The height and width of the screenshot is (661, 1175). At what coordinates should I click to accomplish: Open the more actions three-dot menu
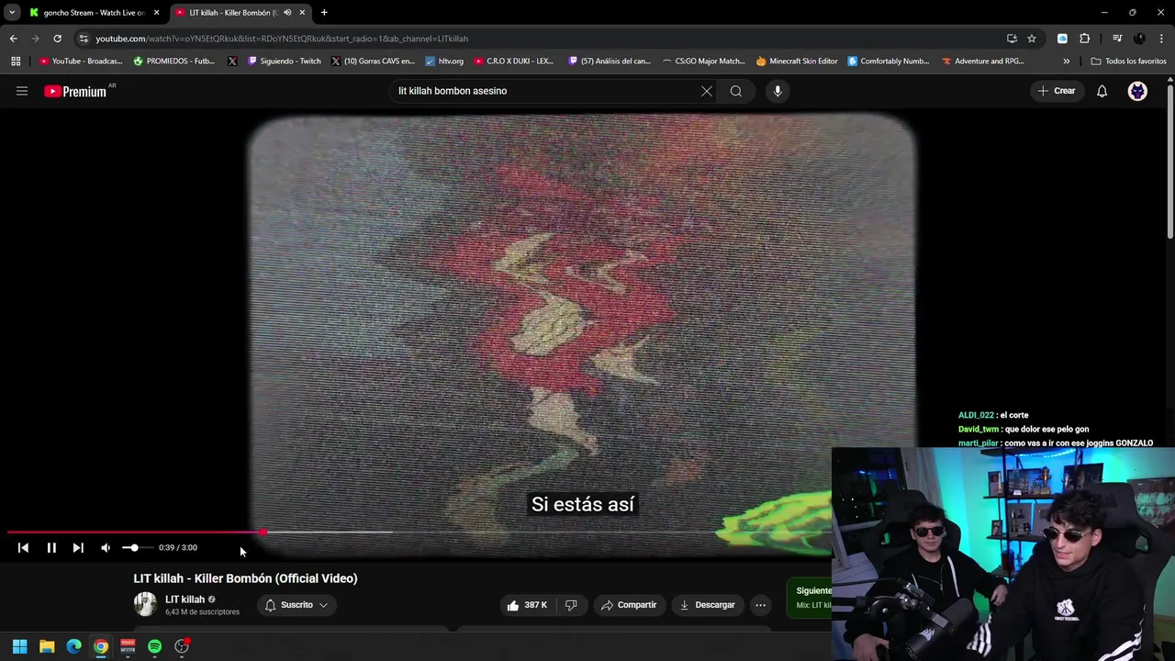[x=760, y=605]
